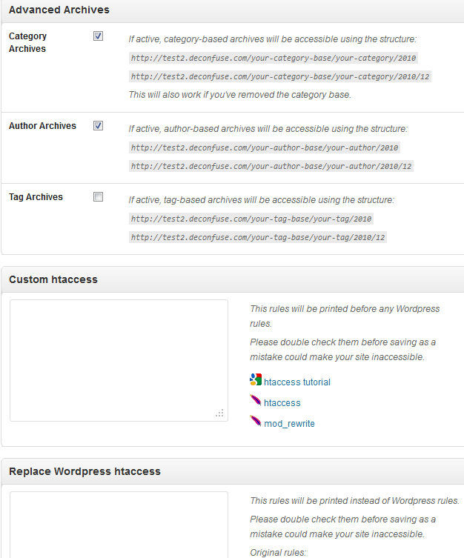Click the category archive URL ending in 2010/12
This screenshot has width=464, height=558.
[x=280, y=76]
